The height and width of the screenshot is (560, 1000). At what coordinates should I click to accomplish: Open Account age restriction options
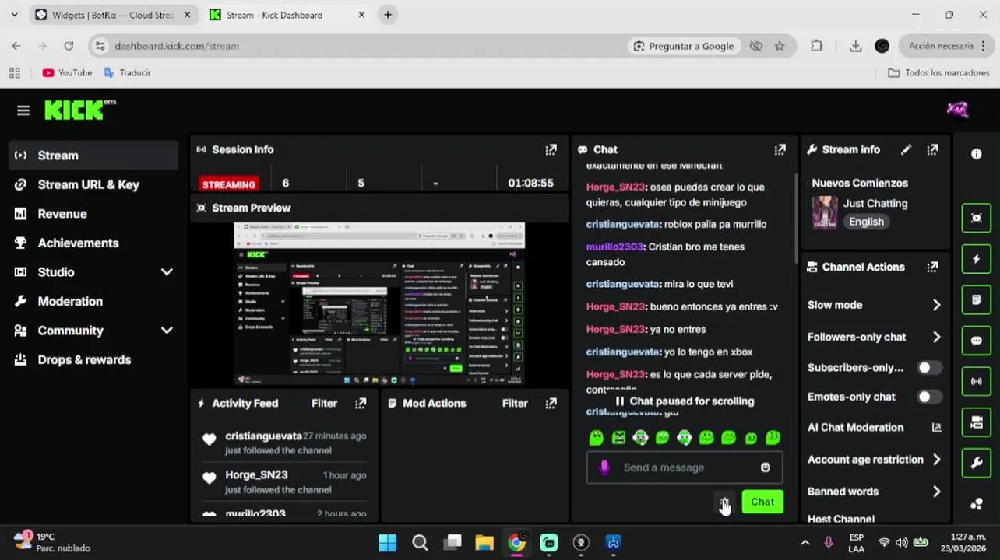[x=875, y=460]
